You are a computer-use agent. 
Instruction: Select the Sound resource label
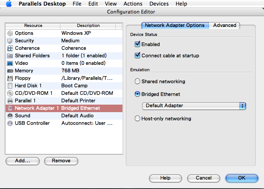click(x=22, y=115)
